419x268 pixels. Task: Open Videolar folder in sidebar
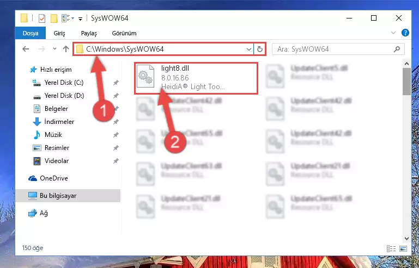coord(56,161)
